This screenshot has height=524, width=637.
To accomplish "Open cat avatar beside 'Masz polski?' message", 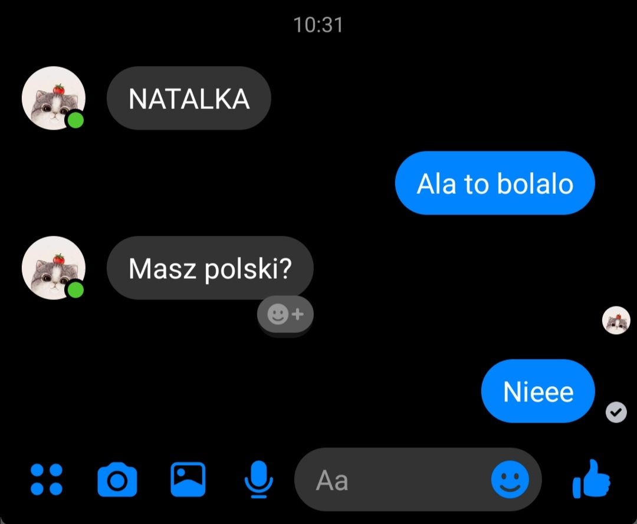I will tap(53, 268).
